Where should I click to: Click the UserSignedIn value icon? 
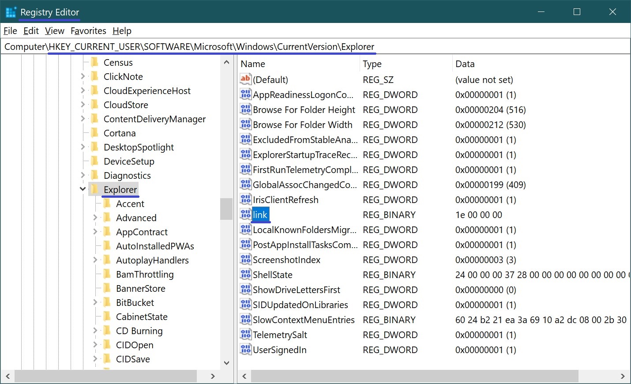pos(245,350)
